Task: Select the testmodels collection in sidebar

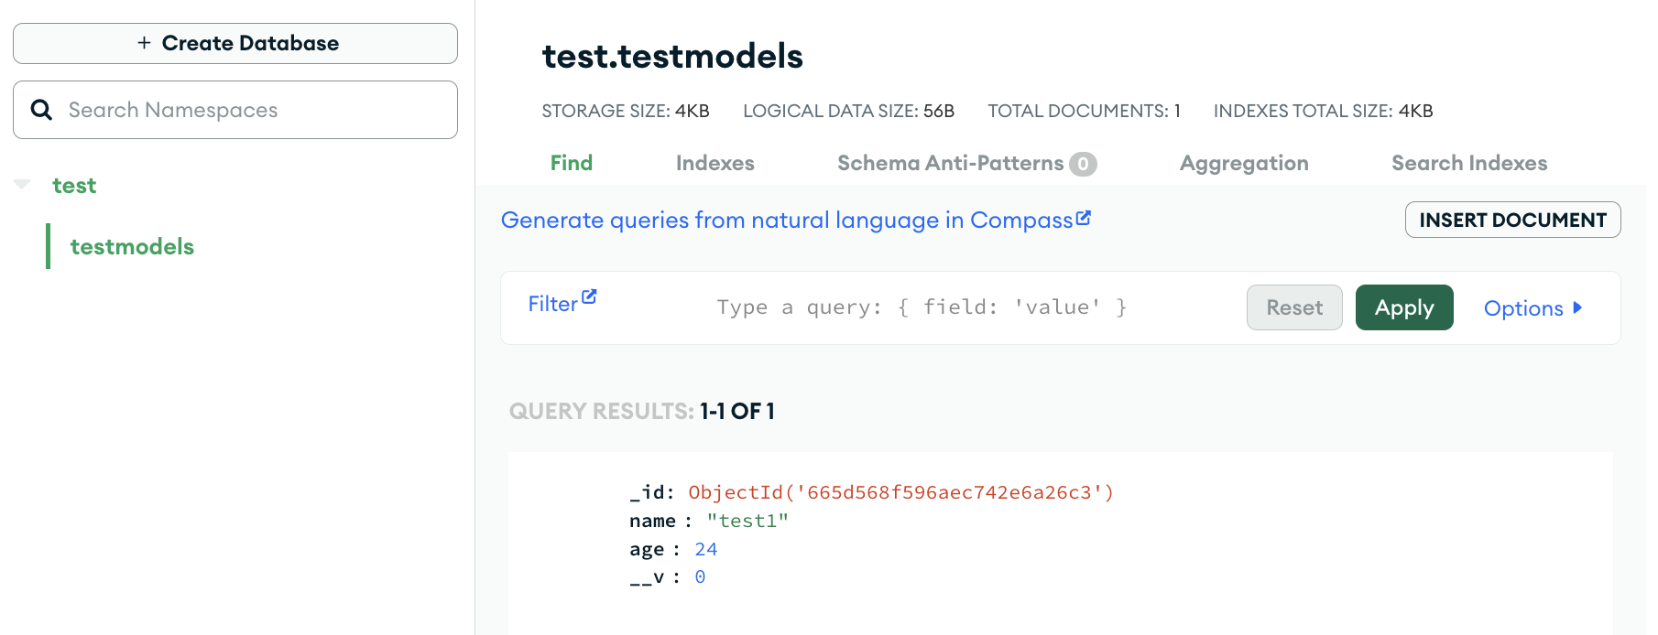Action: (x=132, y=246)
